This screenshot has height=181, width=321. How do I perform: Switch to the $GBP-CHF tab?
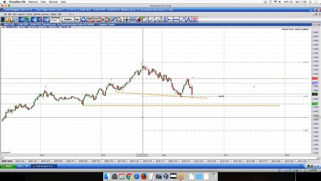point(33,161)
